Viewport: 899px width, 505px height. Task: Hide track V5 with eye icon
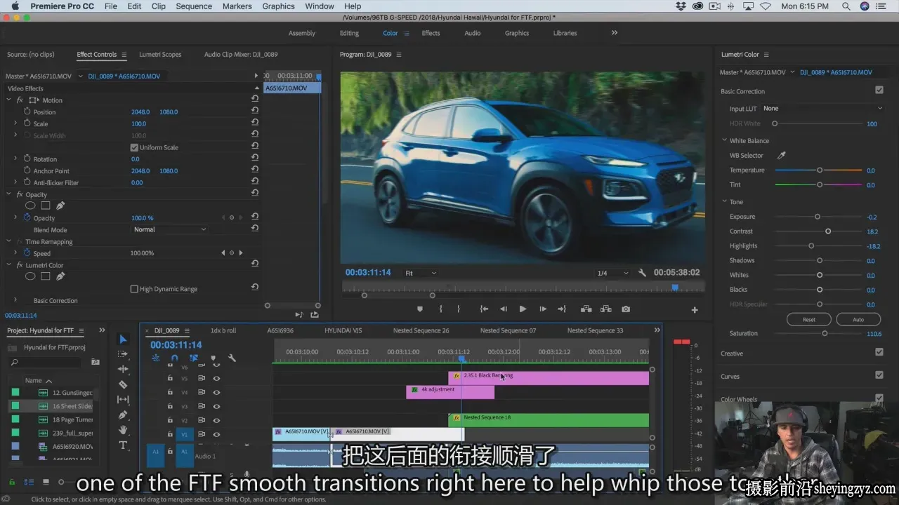tap(216, 378)
